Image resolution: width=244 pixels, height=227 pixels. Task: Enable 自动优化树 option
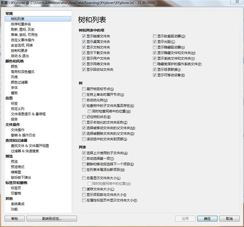[x=83, y=100]
